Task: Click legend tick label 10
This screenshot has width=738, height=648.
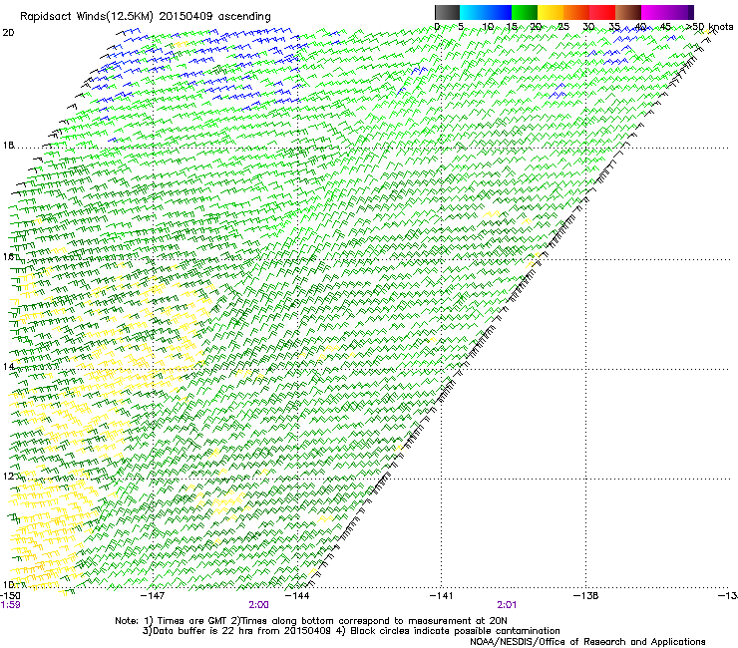Action: (x=488, y=26)
